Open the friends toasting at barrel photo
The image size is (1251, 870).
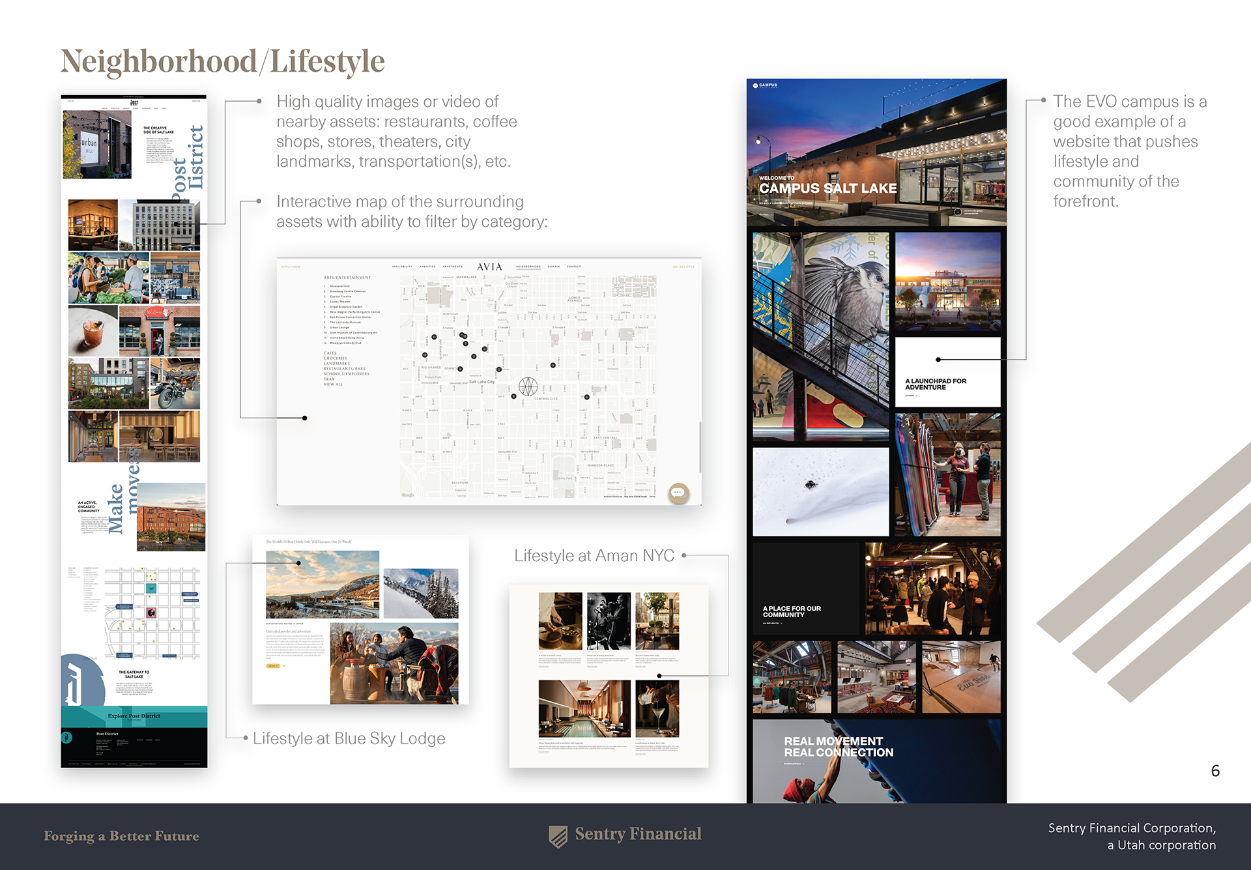pyautogui.click(x=394, y=663)
